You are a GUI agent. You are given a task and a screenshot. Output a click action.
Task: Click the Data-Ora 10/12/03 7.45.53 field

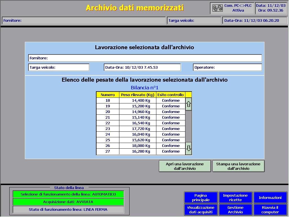tap(142, 67)
